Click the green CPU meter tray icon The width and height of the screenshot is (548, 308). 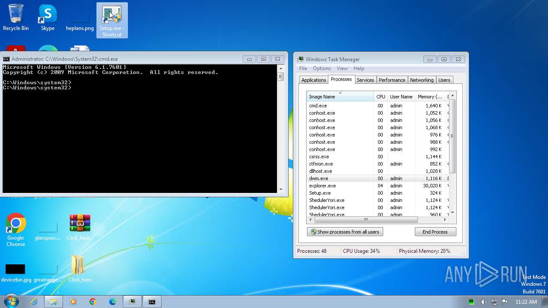(471, 302)
